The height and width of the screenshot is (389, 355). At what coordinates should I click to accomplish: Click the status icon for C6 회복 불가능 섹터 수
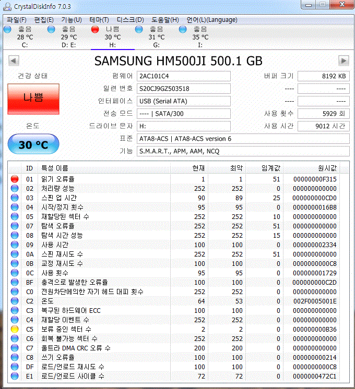point(15,338)
